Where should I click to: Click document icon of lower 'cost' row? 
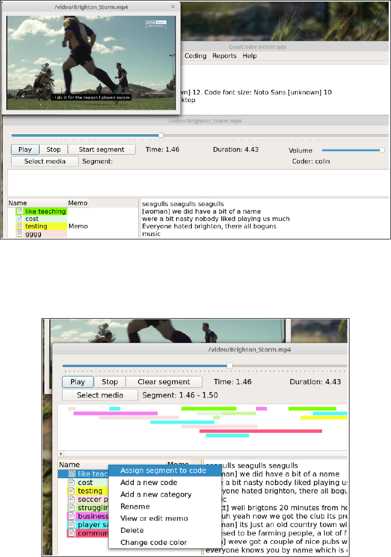point(72,482)
